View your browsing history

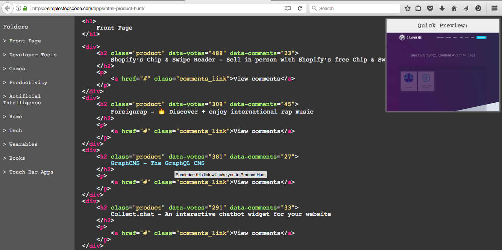[x=478, y=8]
